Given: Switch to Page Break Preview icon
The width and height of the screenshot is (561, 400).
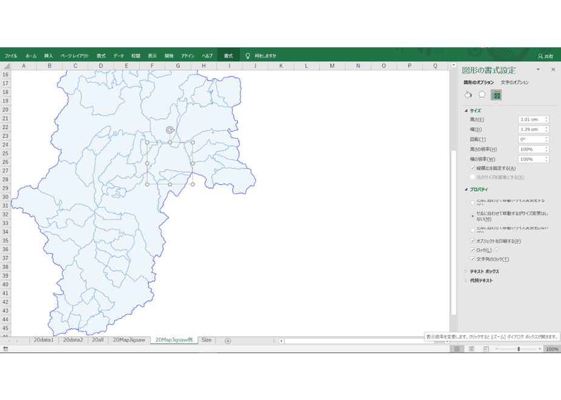Looking at the screenshot, I should [x=486, y=349].
